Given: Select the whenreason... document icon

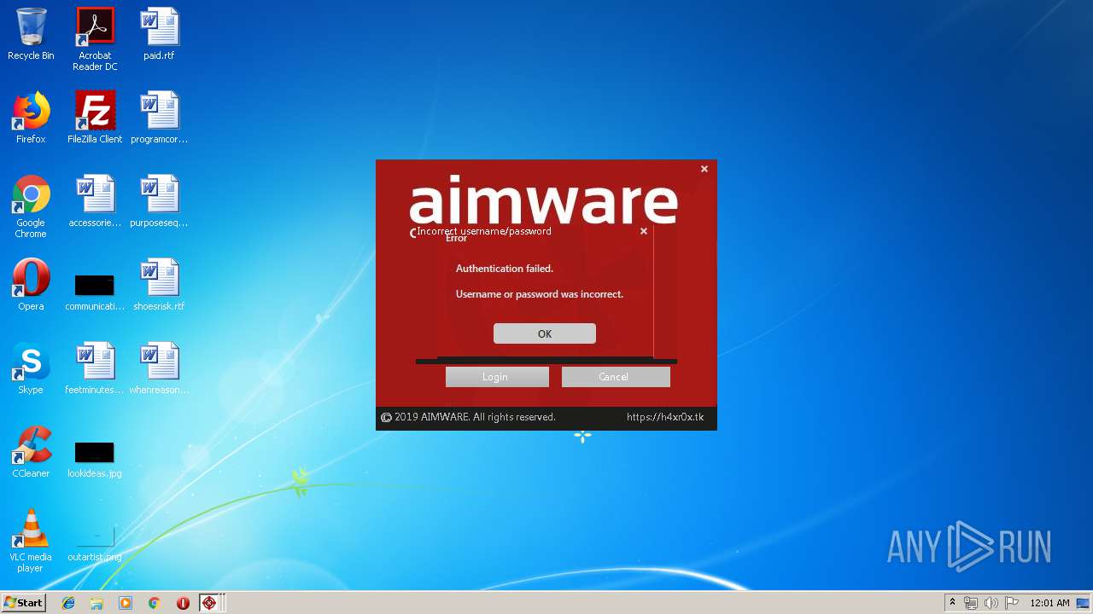Looking at the screenshot, I should [x=159, y=368].
